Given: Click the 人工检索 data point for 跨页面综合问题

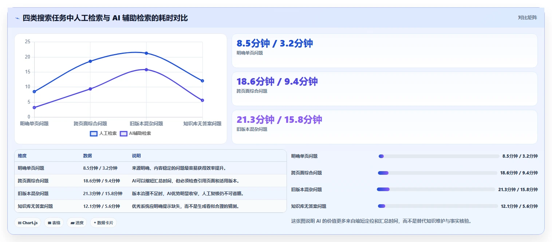Looking at the screenshot, I should [90, 61].
